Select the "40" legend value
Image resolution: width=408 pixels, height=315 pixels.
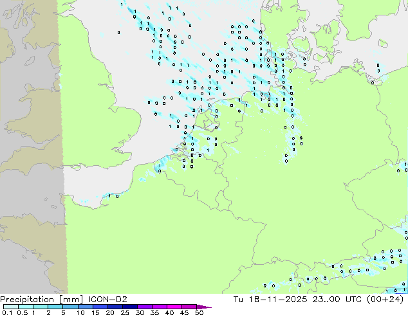click(169, 312)
